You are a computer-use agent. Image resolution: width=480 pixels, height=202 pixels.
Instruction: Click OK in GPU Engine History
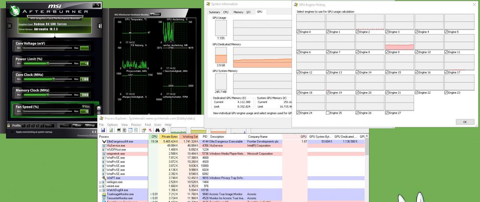tap(465, 122)
